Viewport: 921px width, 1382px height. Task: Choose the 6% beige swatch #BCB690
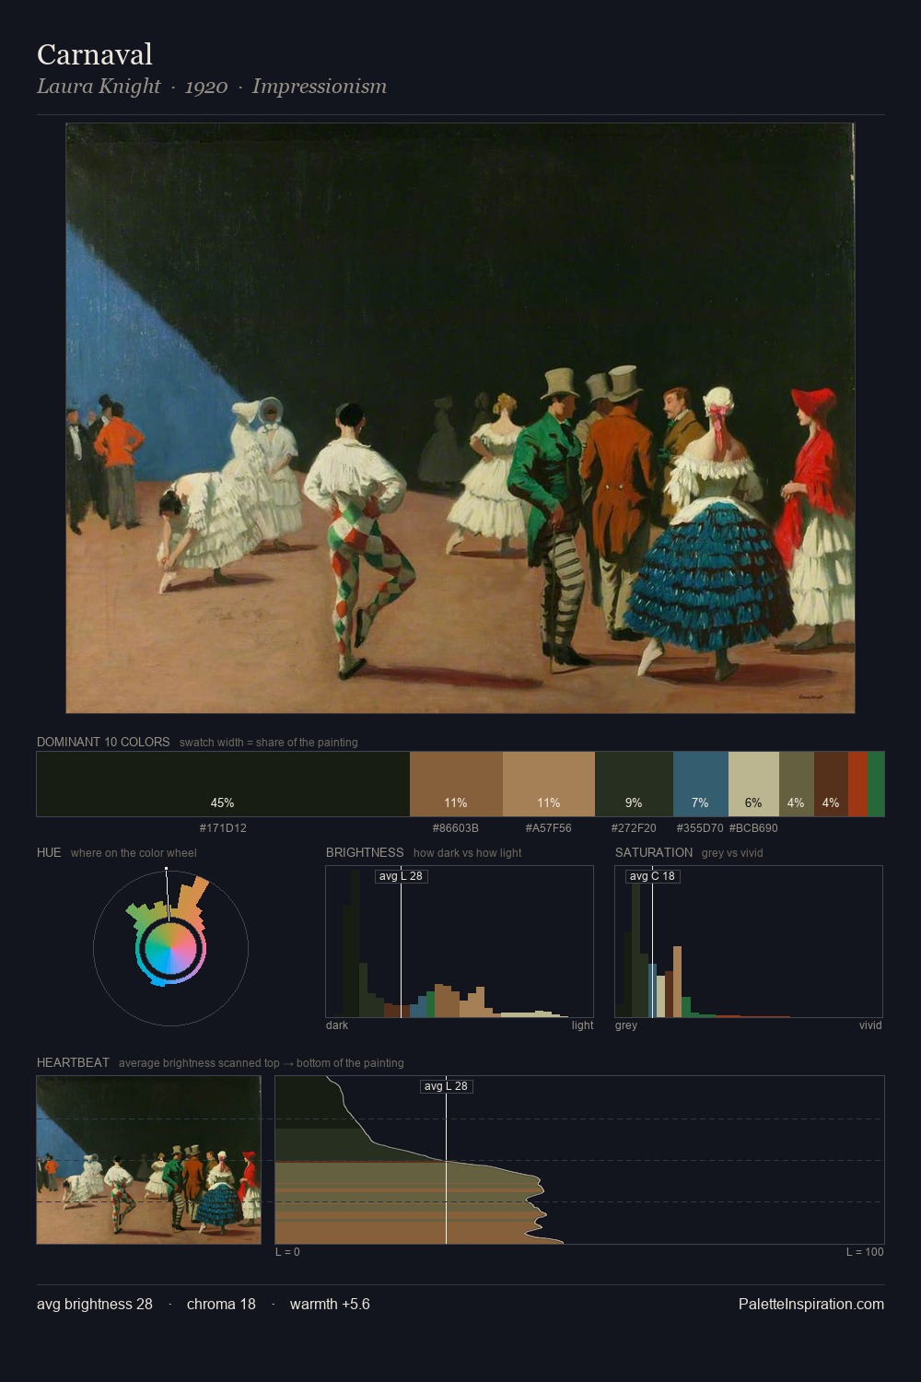753,784
